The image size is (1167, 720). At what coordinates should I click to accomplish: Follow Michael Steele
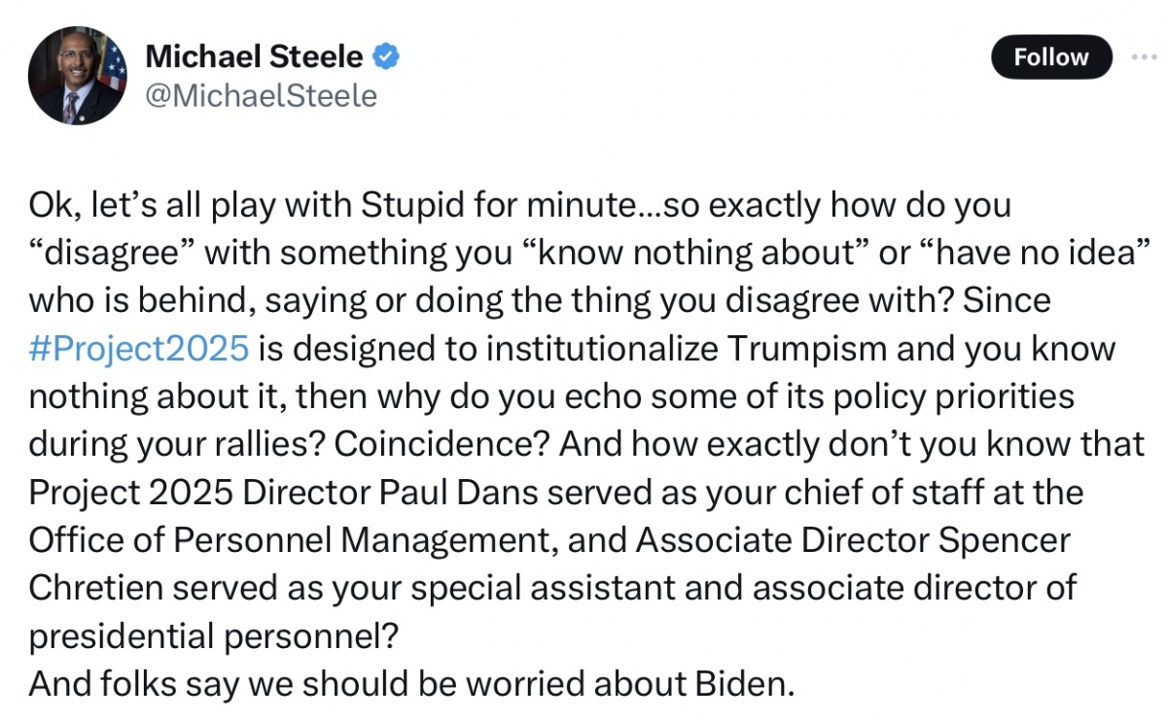click(1050, 57)
